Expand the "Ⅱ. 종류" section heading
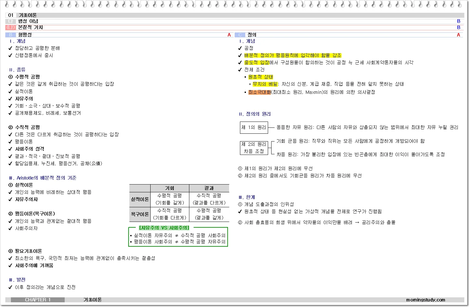The image size is (469, 307). coord(17,70)
